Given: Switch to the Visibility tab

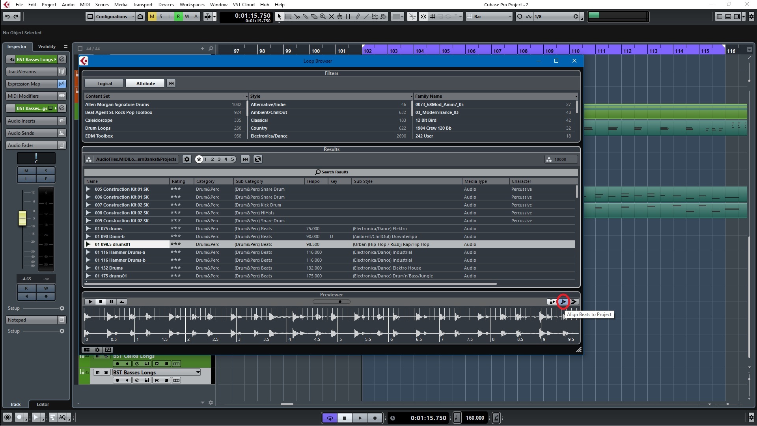Looking at the screenshot, I should (47, 47).
